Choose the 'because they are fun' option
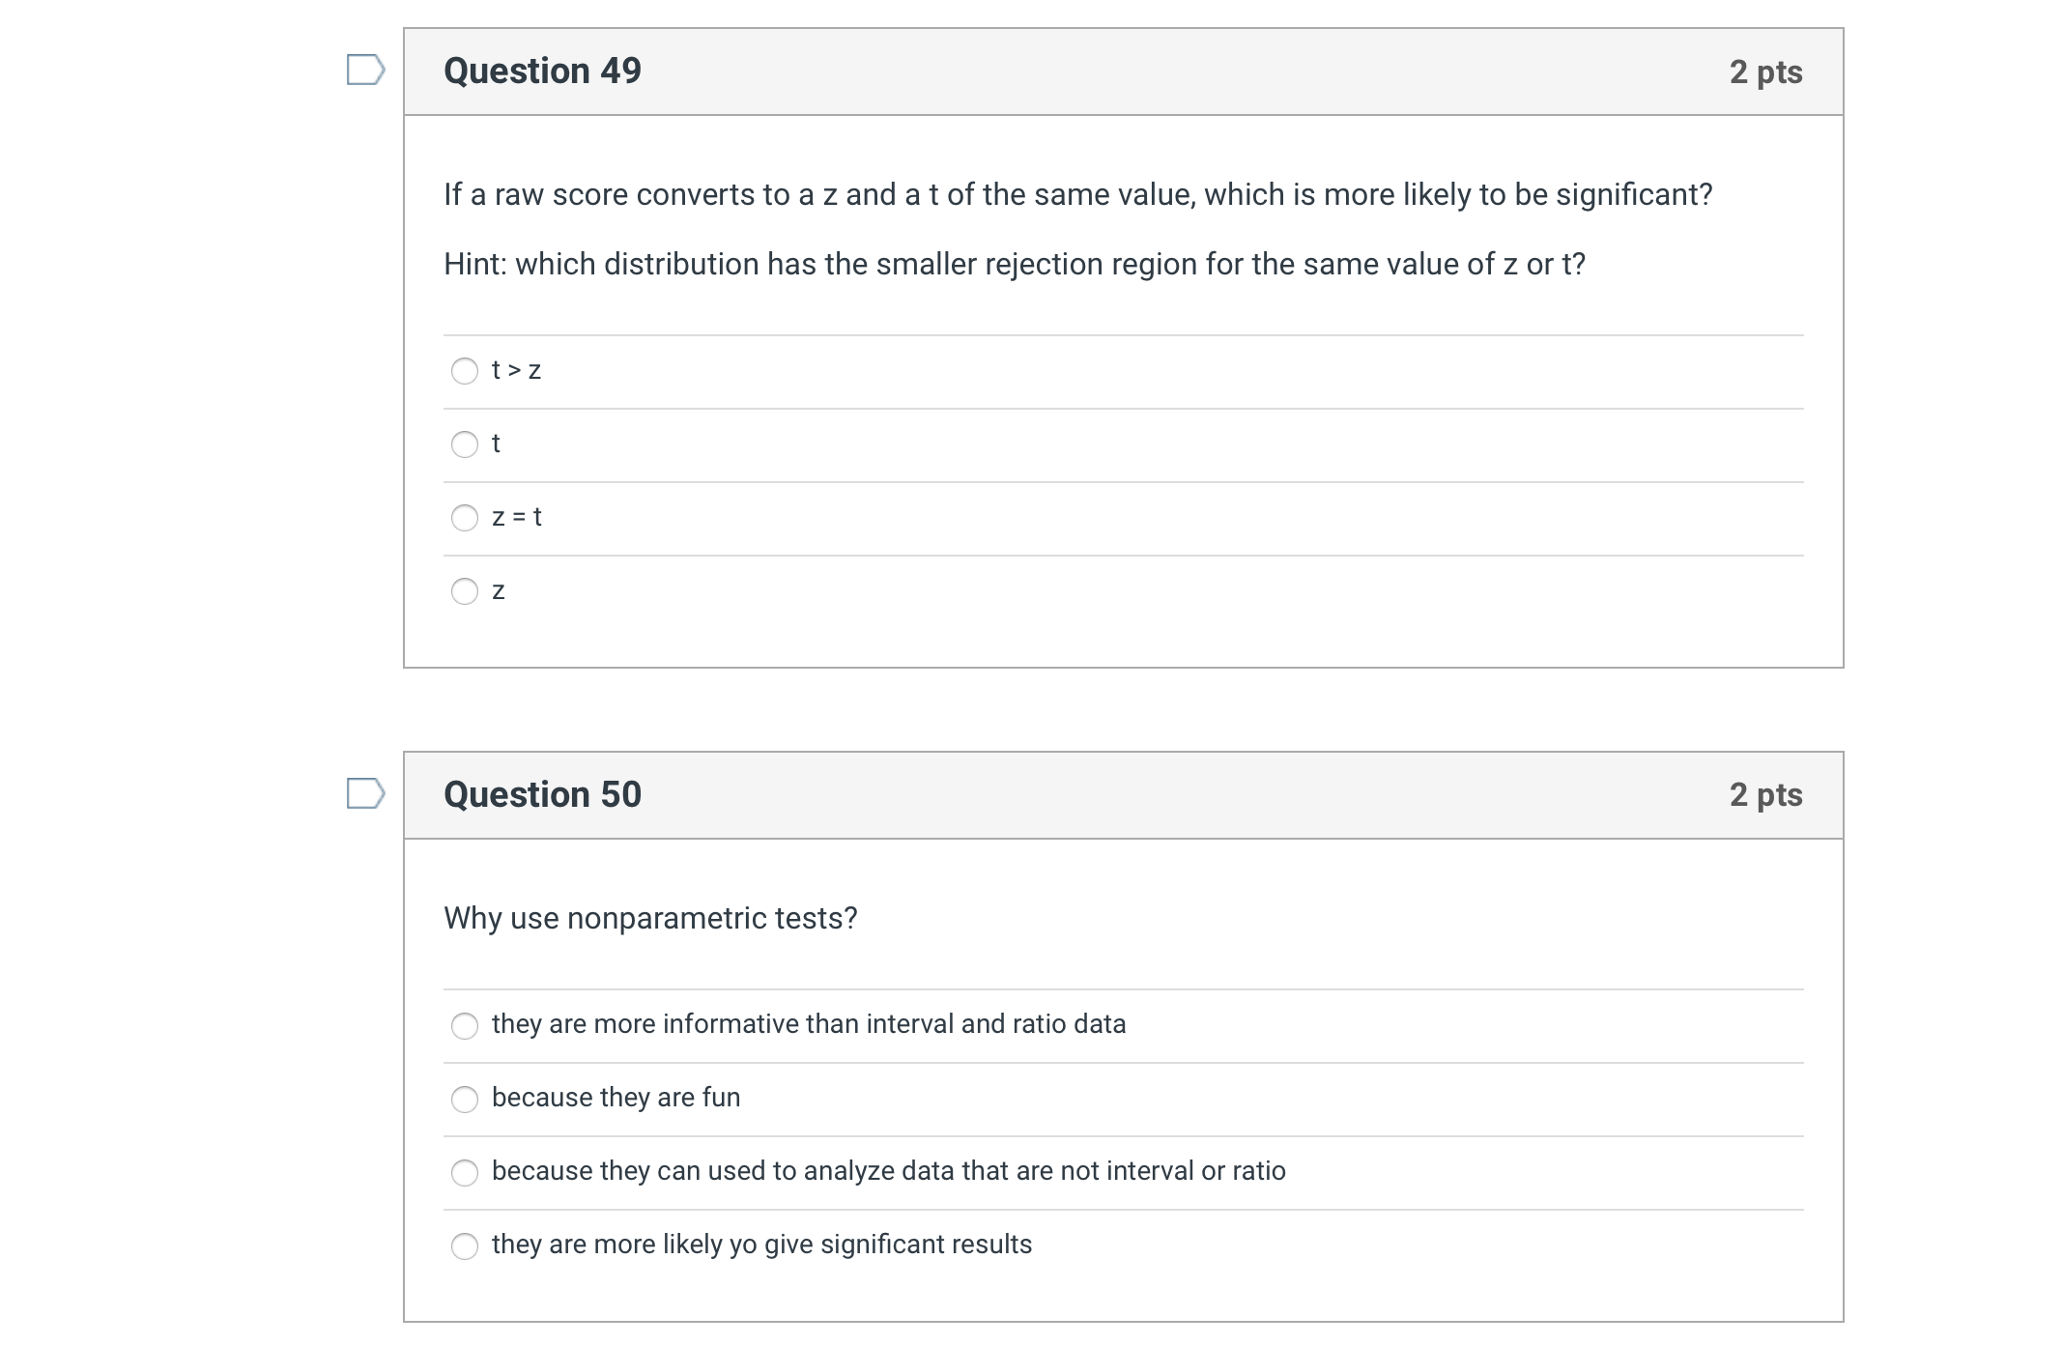Screen dimensions: 2063x1345 click(465, 1100)
